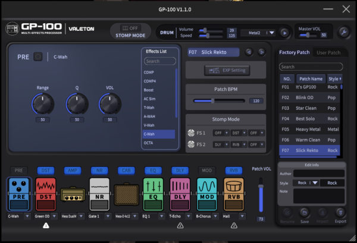Adjust the Patch VOL vertical slider
357x243 pixels.
click(261, 195)
